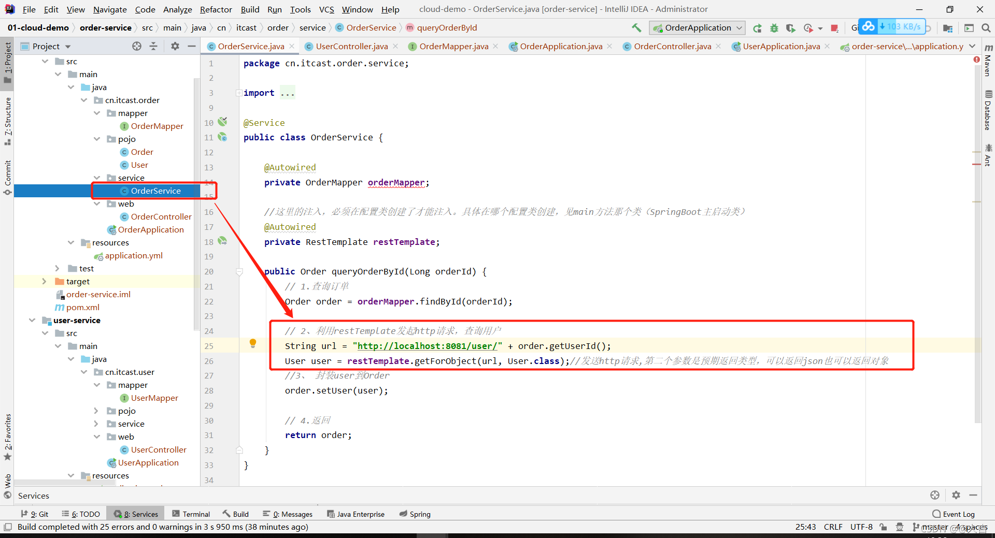The height and width of the screenshot is (538, 995).
Task: Toggle the Terminal tool window
Action: pyautogui.click(x=191, y=514)
